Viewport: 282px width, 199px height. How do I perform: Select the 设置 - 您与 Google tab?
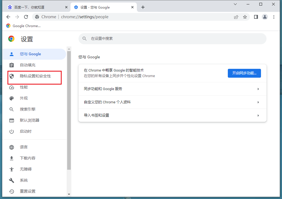pos(104,7)
